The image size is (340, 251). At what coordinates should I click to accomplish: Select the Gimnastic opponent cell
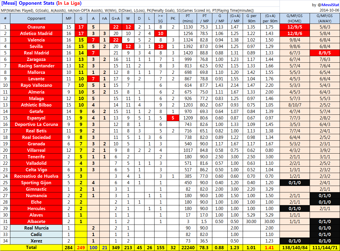(x=36, y=189)
